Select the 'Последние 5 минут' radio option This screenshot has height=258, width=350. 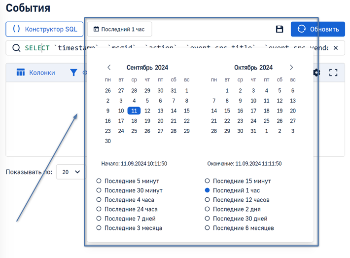[x=99, y=181]
